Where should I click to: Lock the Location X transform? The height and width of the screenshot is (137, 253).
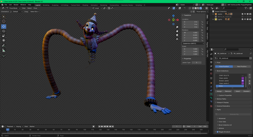pos(202,22)
